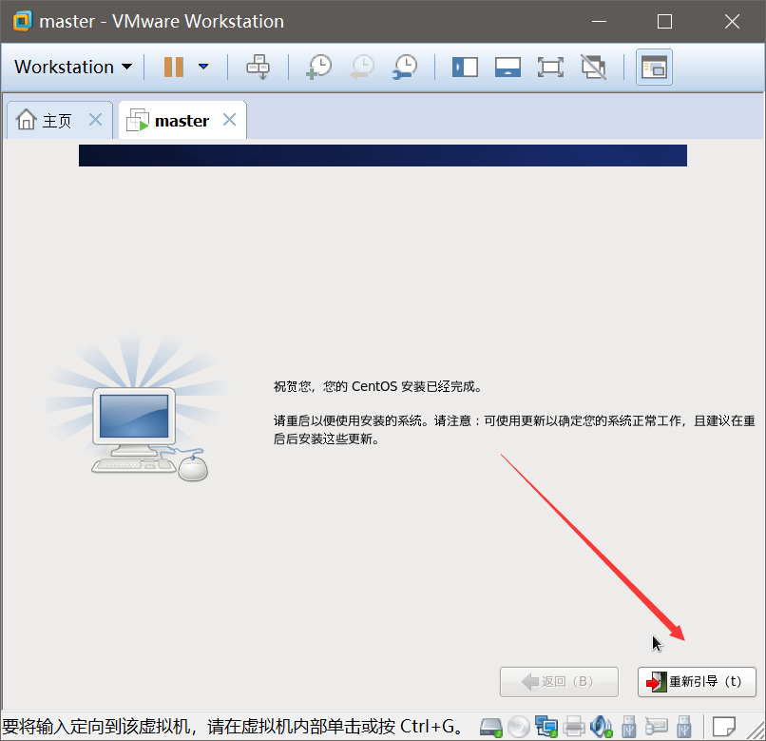This screenshot has width=766, height=741.
Task: Take a snapshot of the VM
Action: point(318,67)
